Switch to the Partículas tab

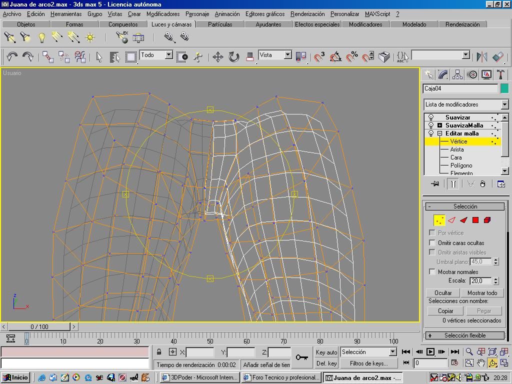220,24
